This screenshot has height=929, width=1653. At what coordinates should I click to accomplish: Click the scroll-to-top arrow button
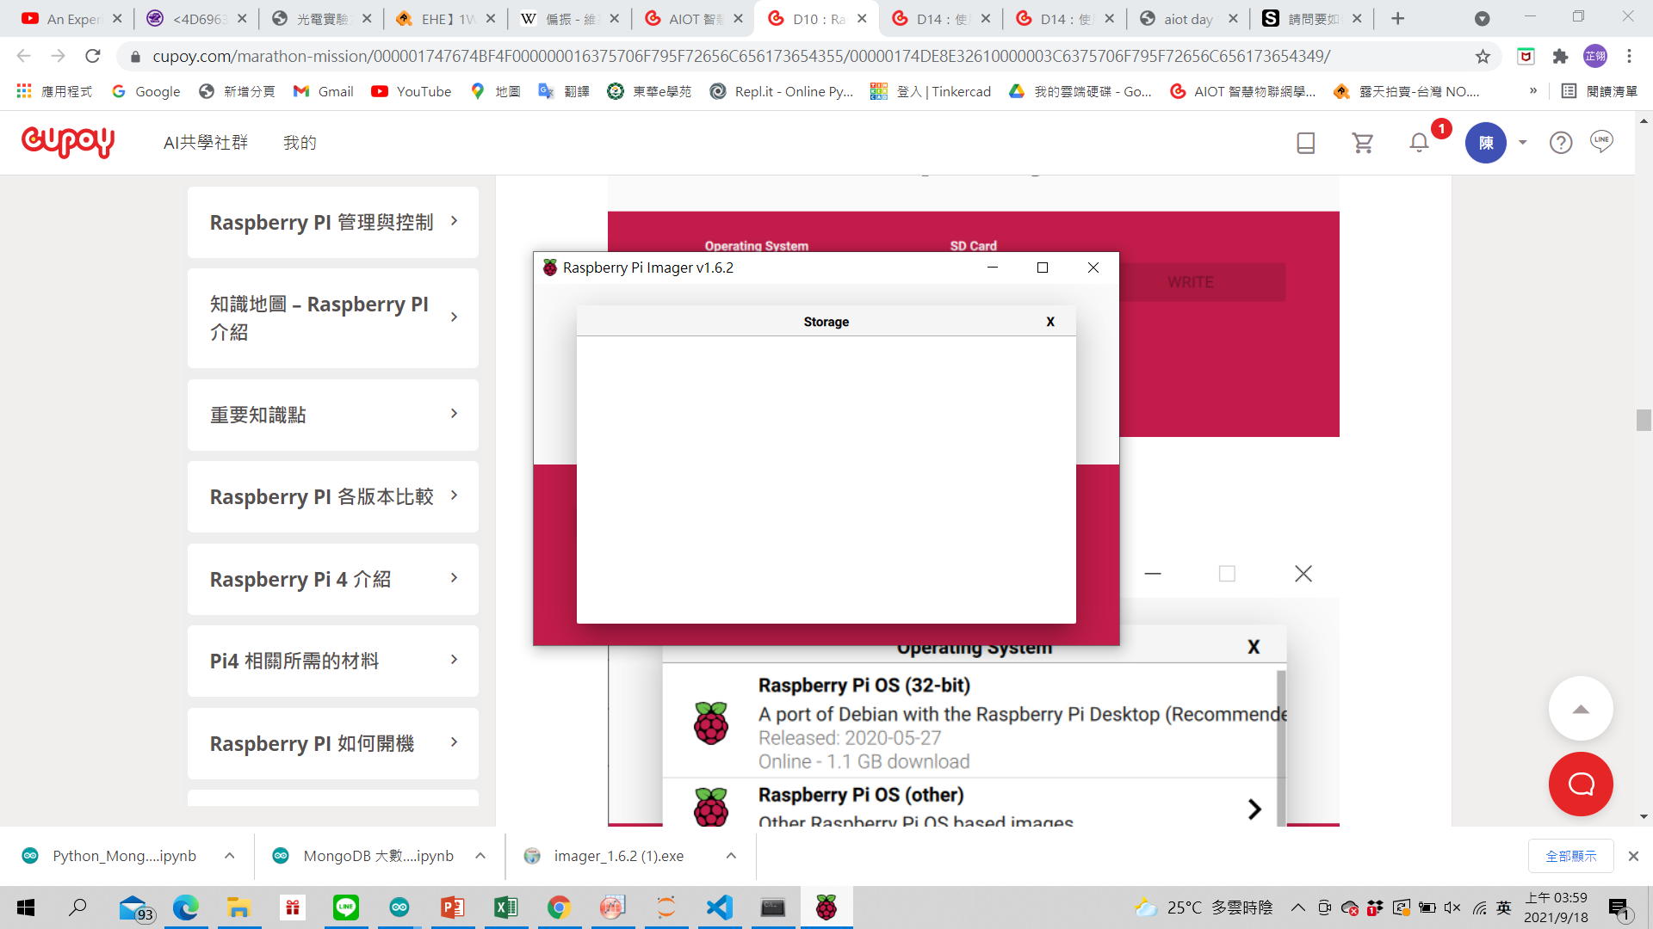[1581, 709]
